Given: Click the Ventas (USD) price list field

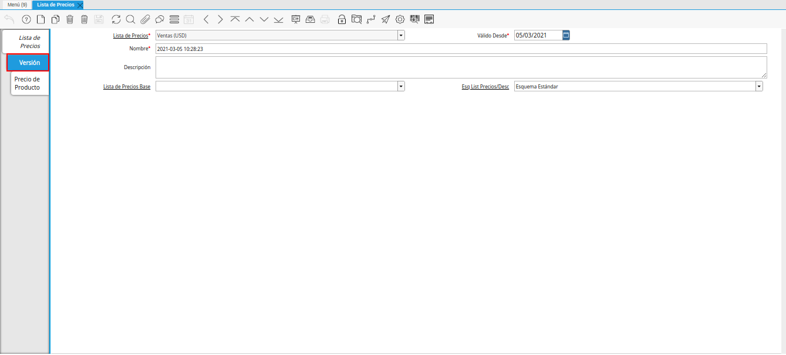Looking at the screenshot, I should [276, 35].
